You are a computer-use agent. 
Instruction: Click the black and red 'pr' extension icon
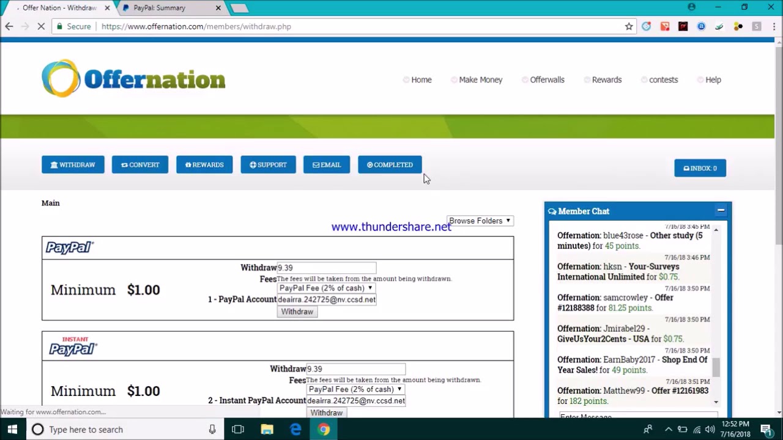tap(683, 26)
